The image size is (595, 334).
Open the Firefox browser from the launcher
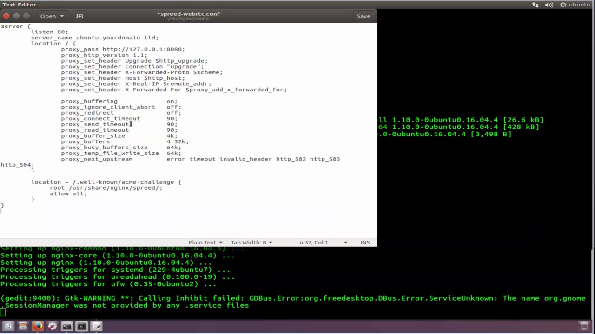[37, 326]
